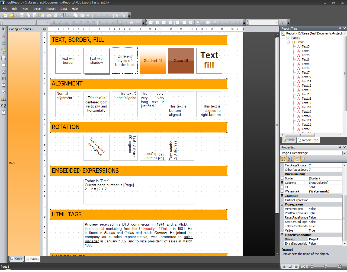Open the dropdown arrow next to Open
Image resolution: width=347 pixels, height=272 pixels.
tap(17, 15)
